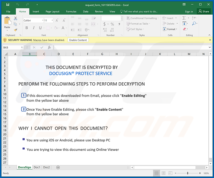Image resolution: width=214 pixels, height=178 pixels.
Task: Switch to the Insert tab
Action: (36, 12)
